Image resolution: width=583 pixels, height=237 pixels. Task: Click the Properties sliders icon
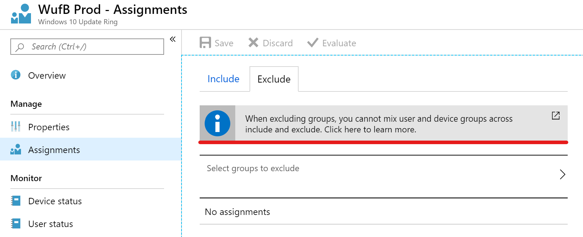[16, 126]
